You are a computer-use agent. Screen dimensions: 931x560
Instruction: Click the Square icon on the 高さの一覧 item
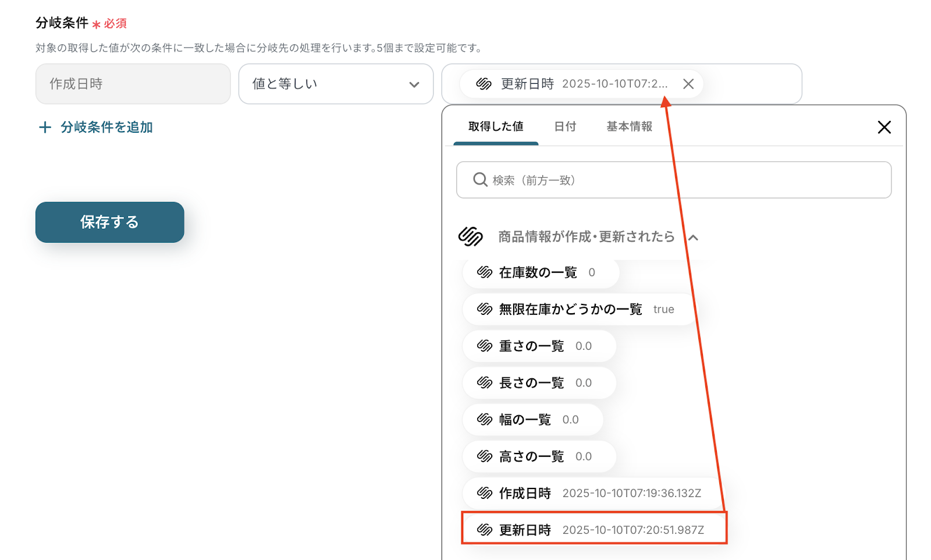tap(485, 456)
